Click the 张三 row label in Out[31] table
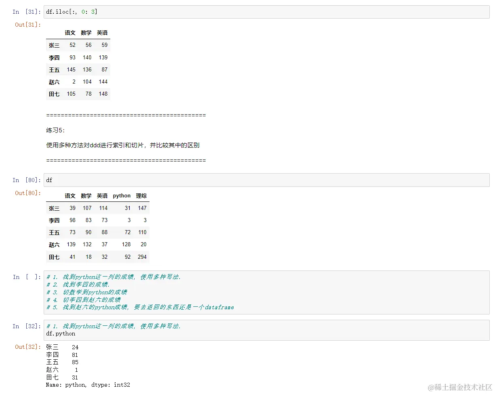Viewport: 495px width, 394px height. click(x=54, y=45)
